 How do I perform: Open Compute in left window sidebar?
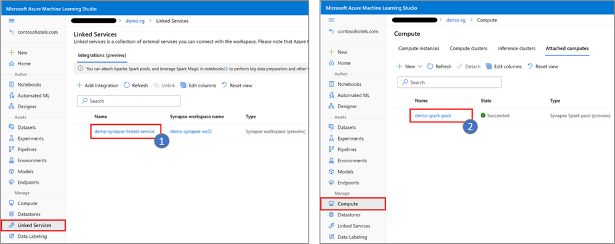pyautogui.click(x=28, y=203)
